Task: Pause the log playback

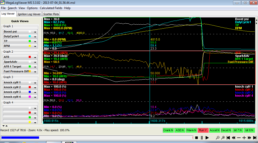Action: [x=202, y=138]
